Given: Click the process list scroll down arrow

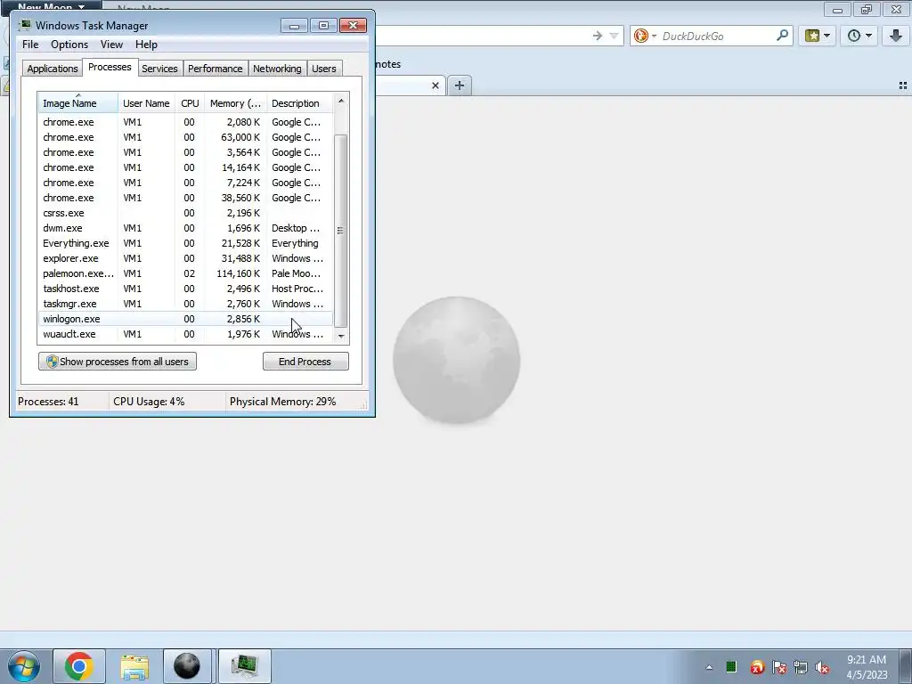Looking at the screenshot, I should point(341,336).
